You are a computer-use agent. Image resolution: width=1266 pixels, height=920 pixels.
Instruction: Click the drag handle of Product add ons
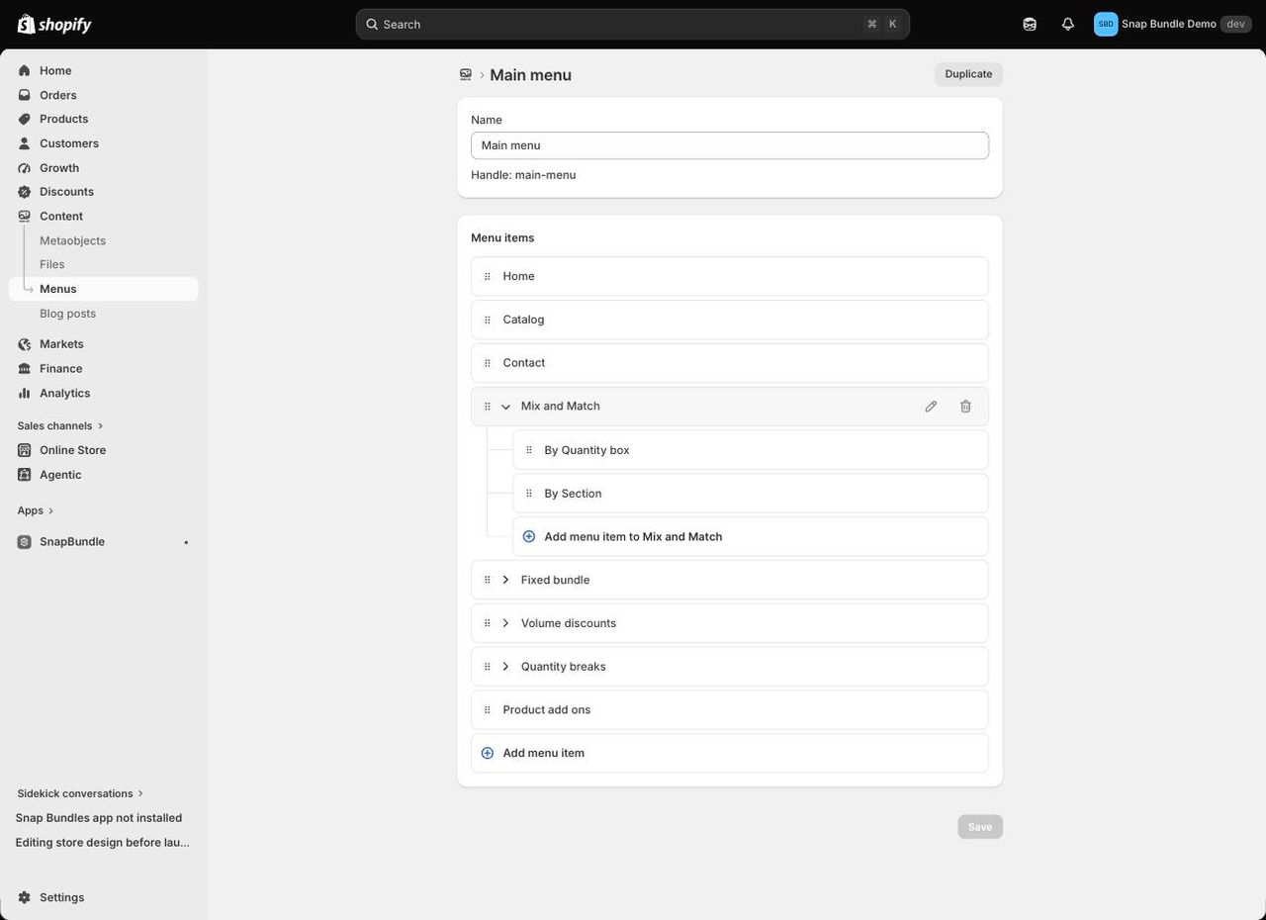(x=488, y=709)
